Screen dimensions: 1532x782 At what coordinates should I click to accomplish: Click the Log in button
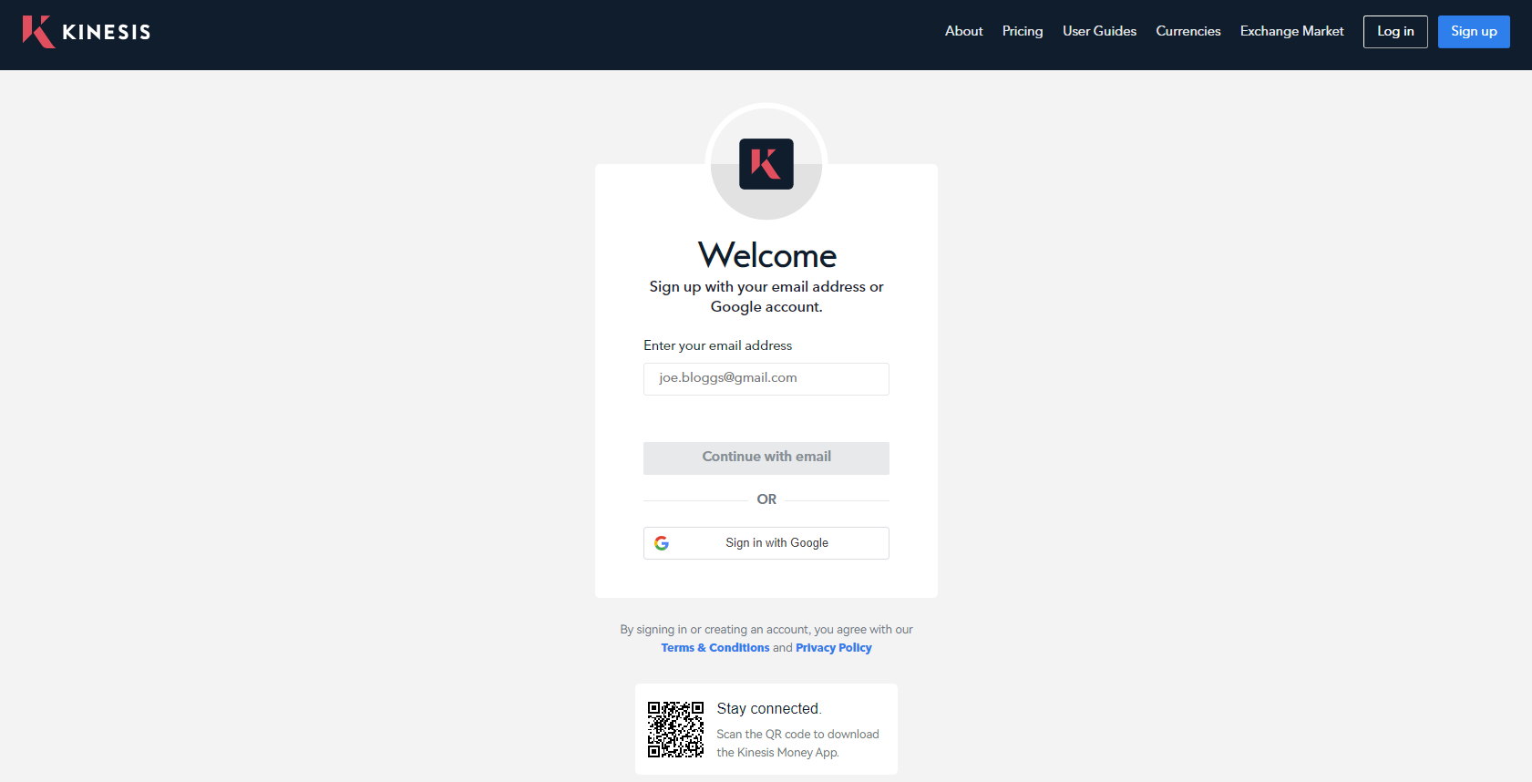click(1395, 32)
